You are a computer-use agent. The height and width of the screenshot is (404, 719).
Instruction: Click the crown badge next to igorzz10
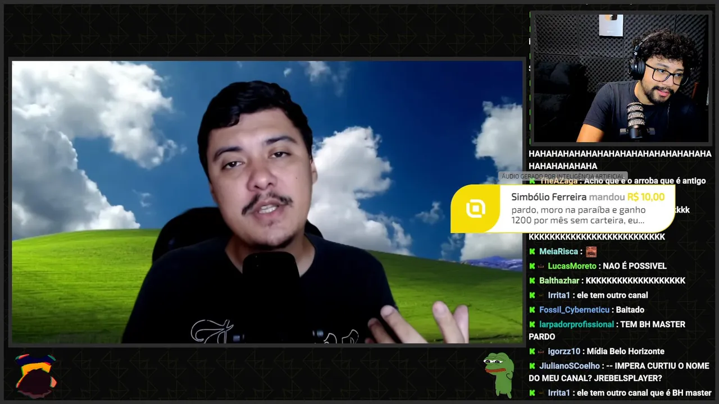click(541, 351)
